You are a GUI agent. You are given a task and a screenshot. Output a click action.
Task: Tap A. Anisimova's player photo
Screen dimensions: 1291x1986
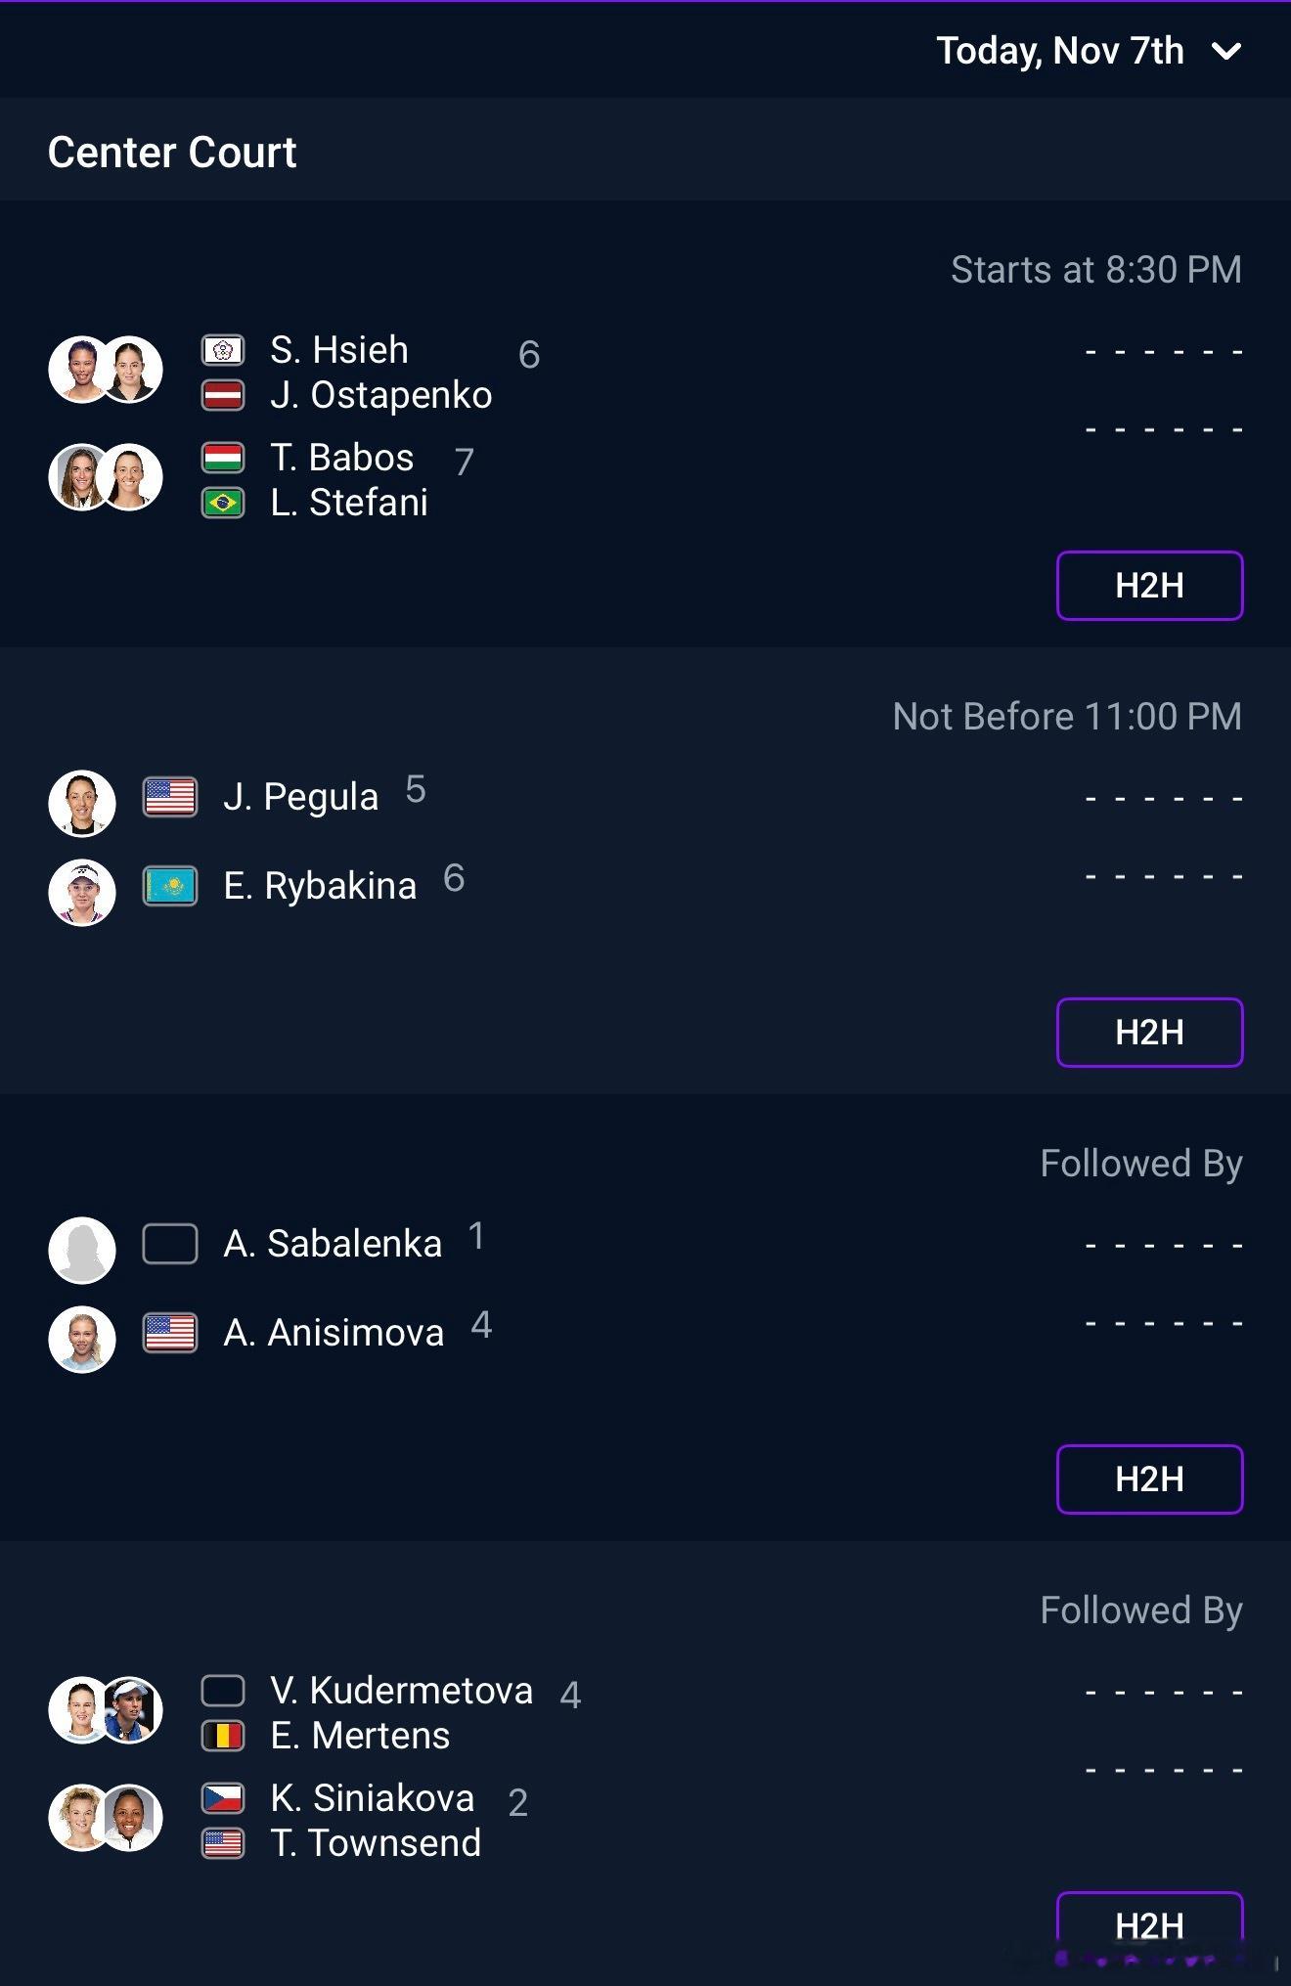(x=82, y=1339)
